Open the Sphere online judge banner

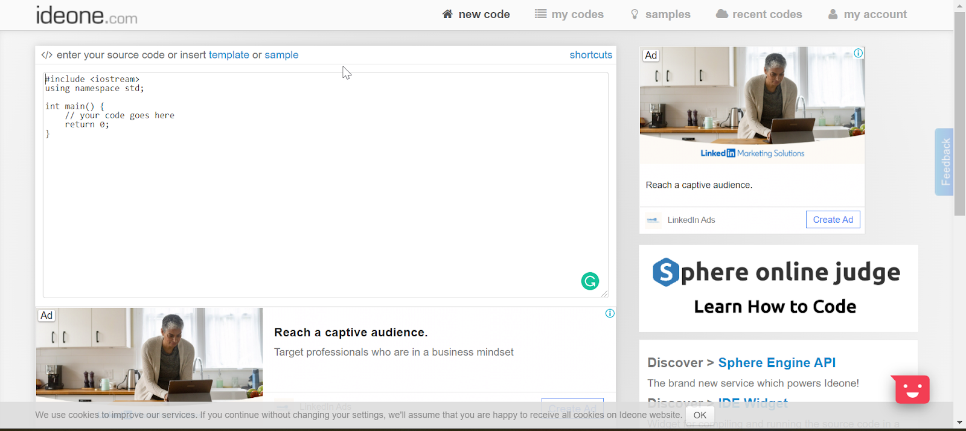tap(778, 289)
